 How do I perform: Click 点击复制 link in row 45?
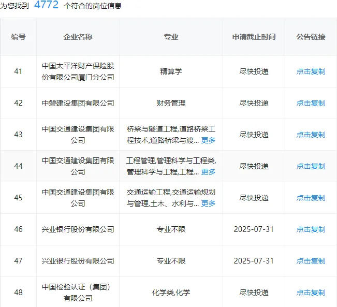(311, 198)
